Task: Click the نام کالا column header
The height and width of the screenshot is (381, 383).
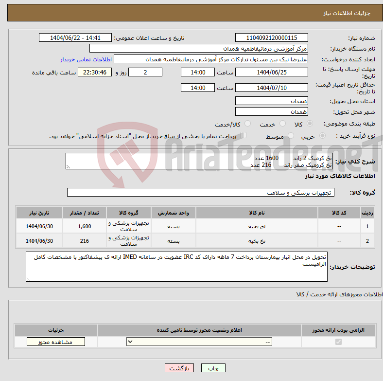Action: coord(257,213)
